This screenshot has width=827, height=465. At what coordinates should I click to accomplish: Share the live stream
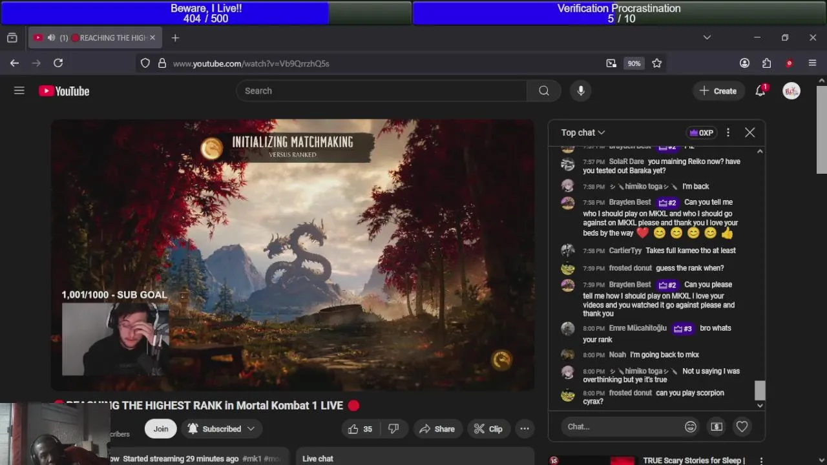tap(437, 429)
